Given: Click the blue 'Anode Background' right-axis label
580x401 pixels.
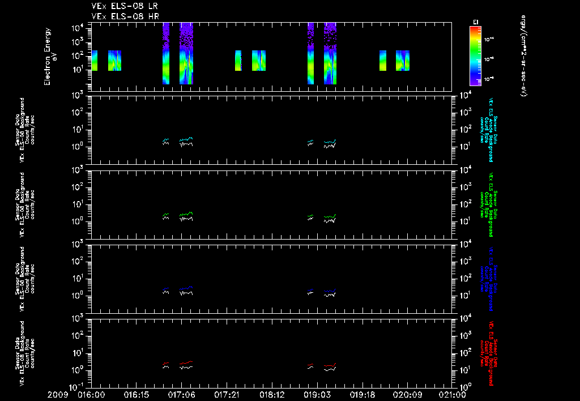Looking at the screenshot, I should [489, 279].
